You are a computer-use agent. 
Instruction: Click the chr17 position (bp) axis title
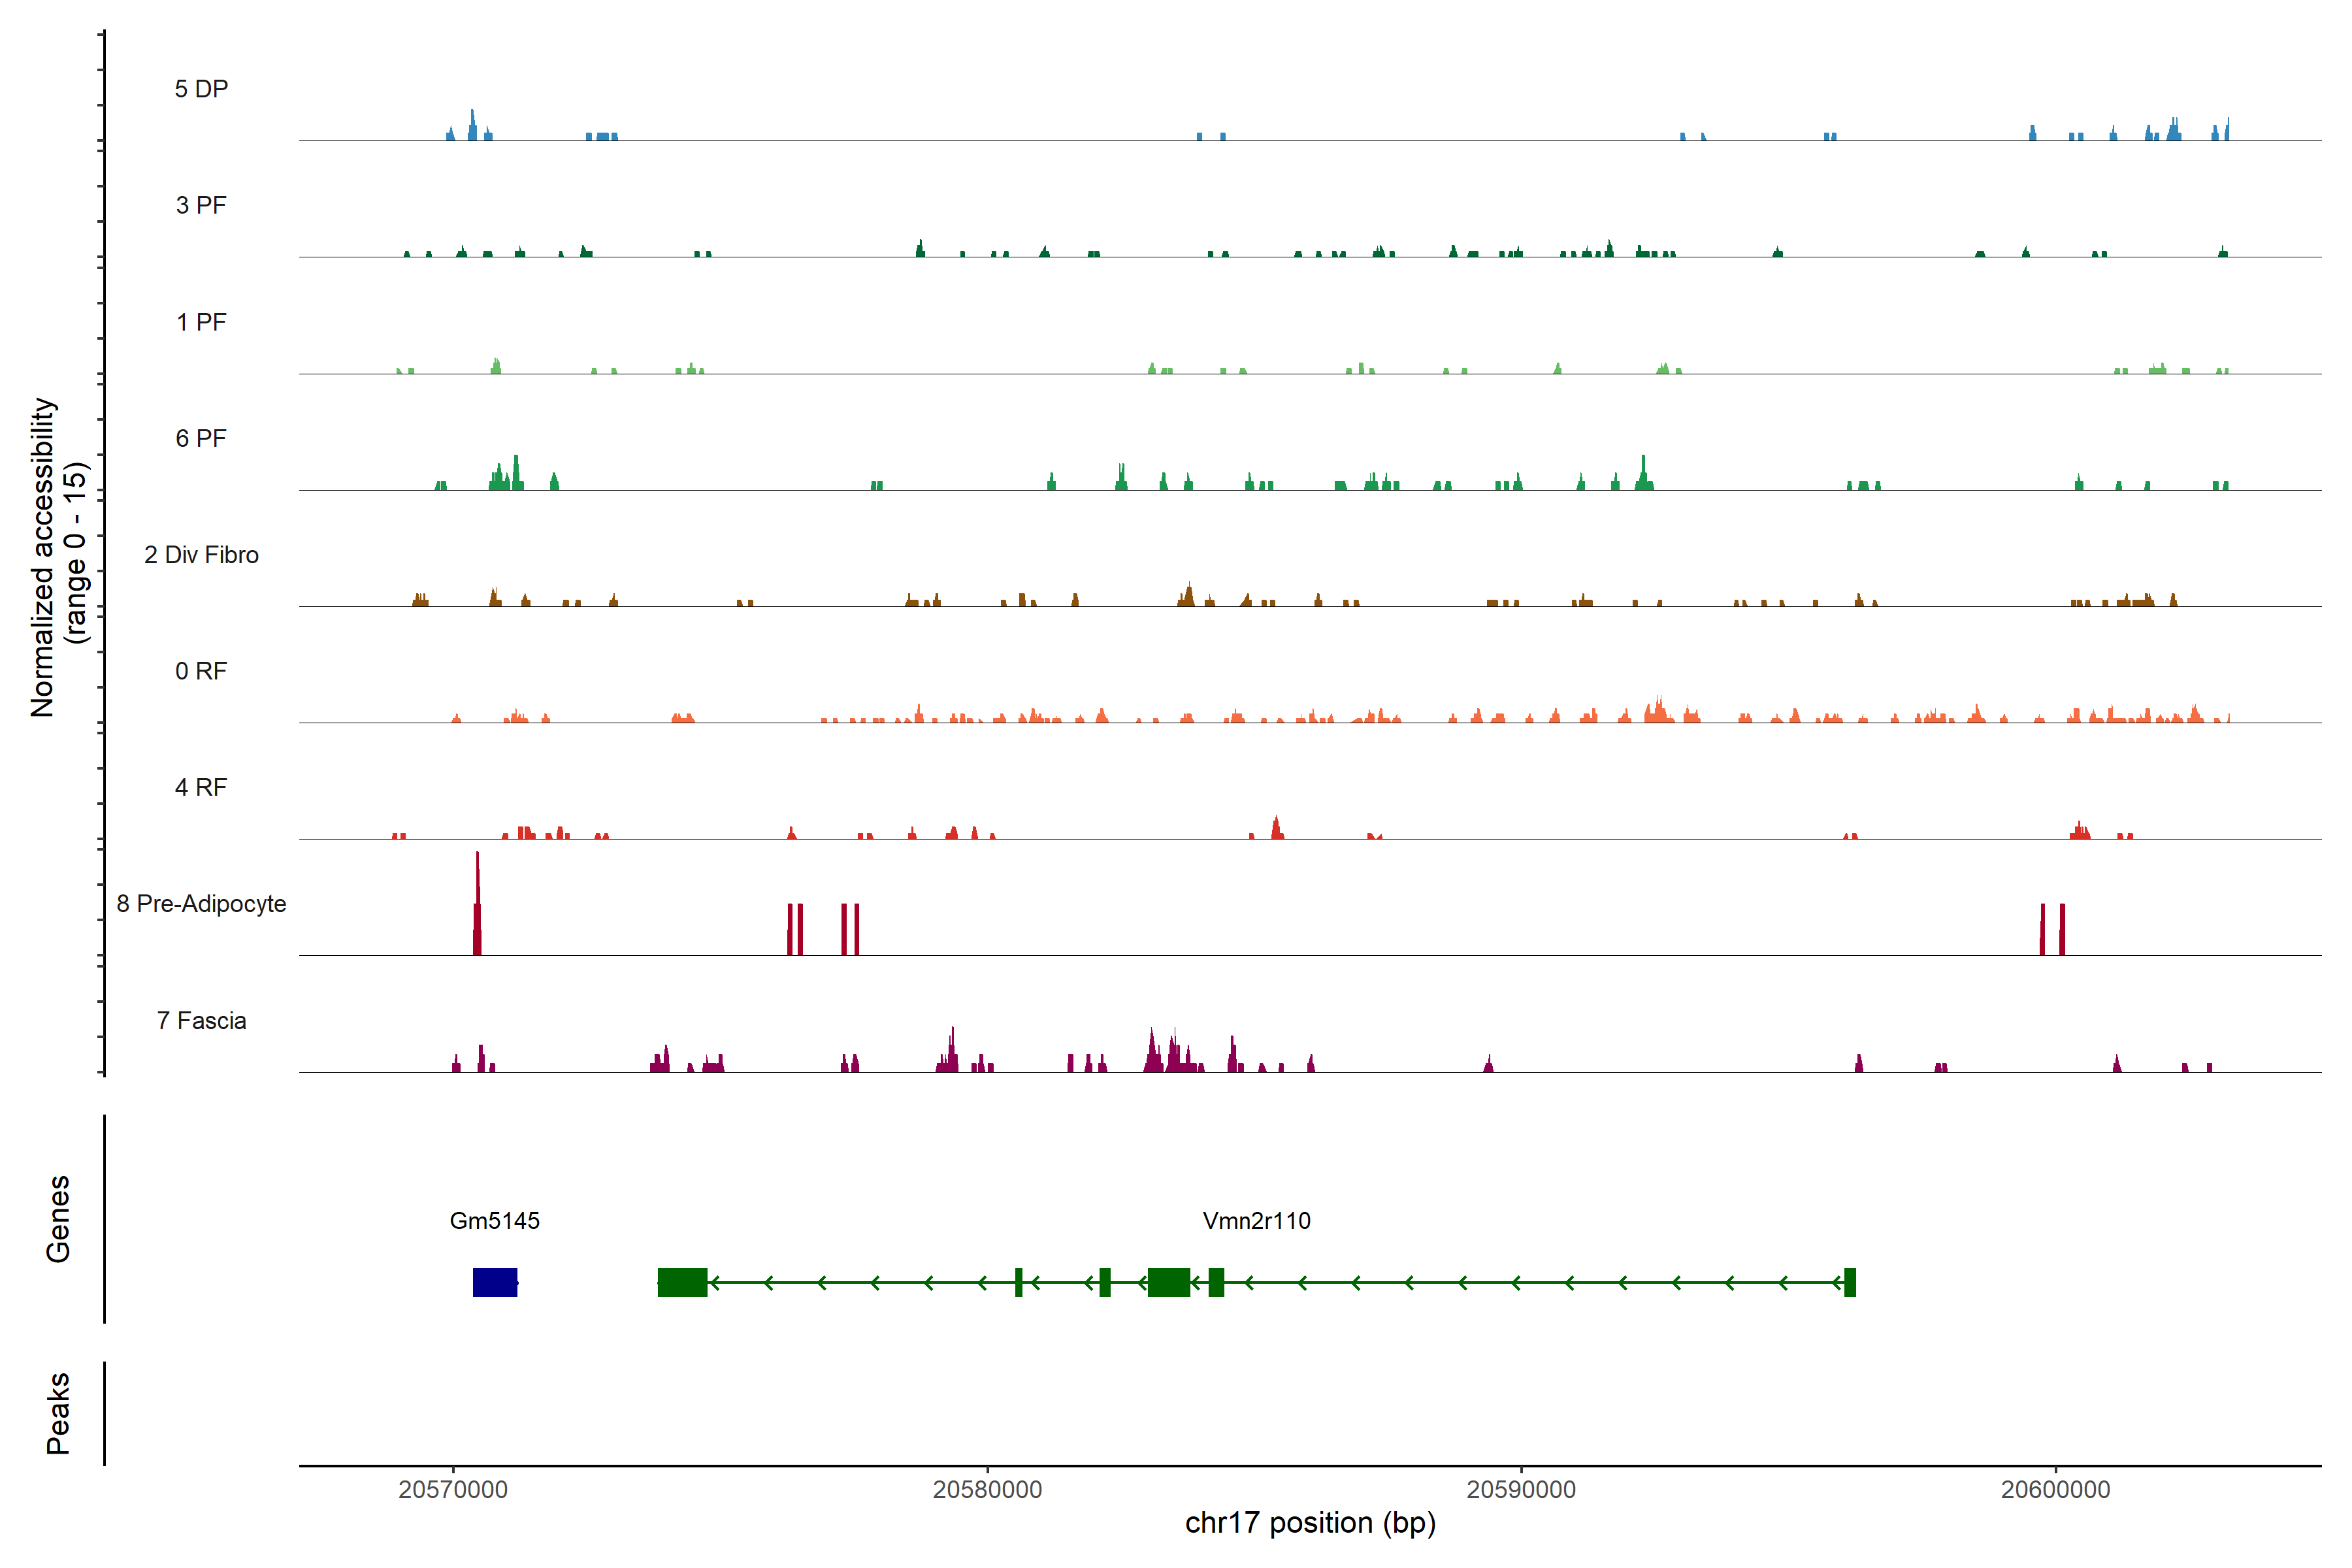tap(1310, 1523)
